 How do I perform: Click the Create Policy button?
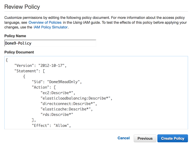173,138
